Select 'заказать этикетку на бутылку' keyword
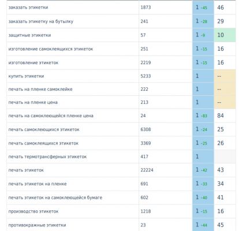239x231 pixels. (x=41, y=21)
